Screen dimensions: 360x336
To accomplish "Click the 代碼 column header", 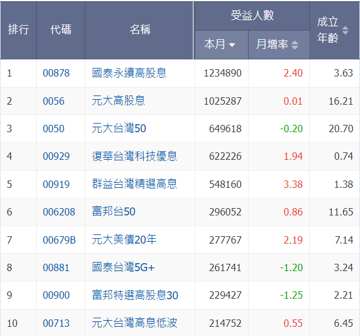I will click(x=61, y=30).
